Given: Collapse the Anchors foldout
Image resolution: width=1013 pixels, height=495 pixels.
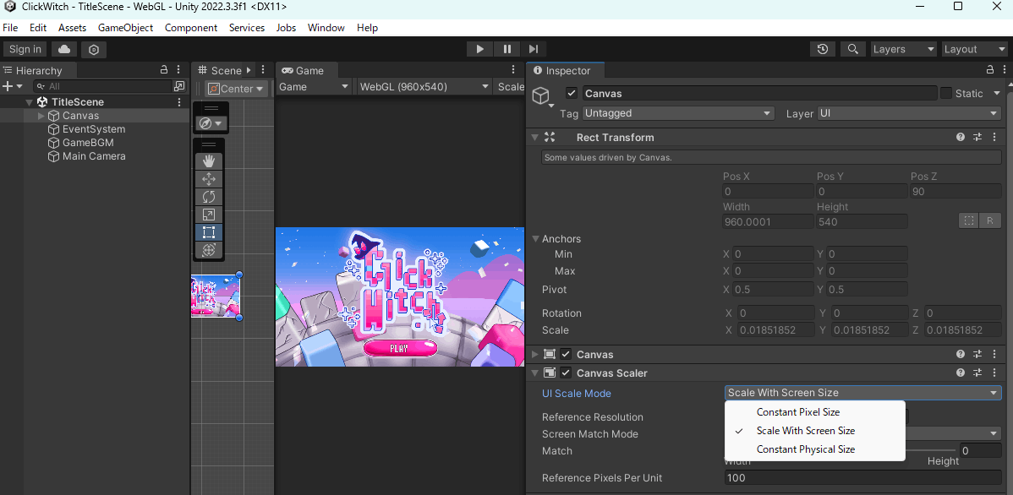Looking at the screenshot, I should [535, 238].
